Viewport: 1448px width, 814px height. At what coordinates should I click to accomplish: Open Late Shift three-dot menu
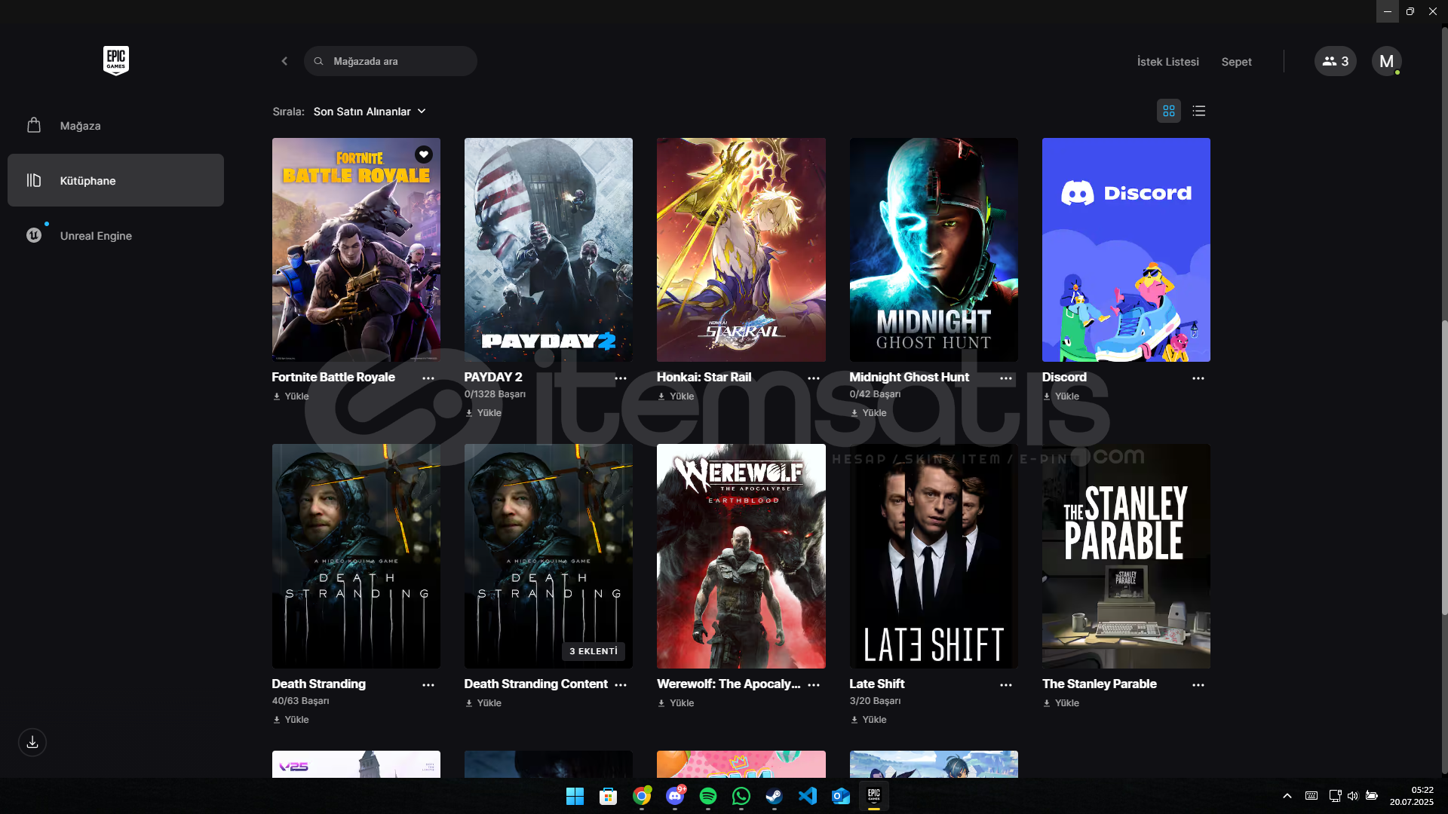click(x=1006, y=685)
